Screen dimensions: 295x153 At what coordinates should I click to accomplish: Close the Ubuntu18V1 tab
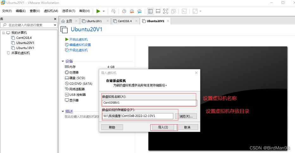108,21
